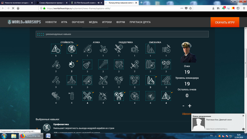Toggle the Preventive Maintenance crossed-lightning skill
Viewport: 247px width, 139px height.
[72, 49]
